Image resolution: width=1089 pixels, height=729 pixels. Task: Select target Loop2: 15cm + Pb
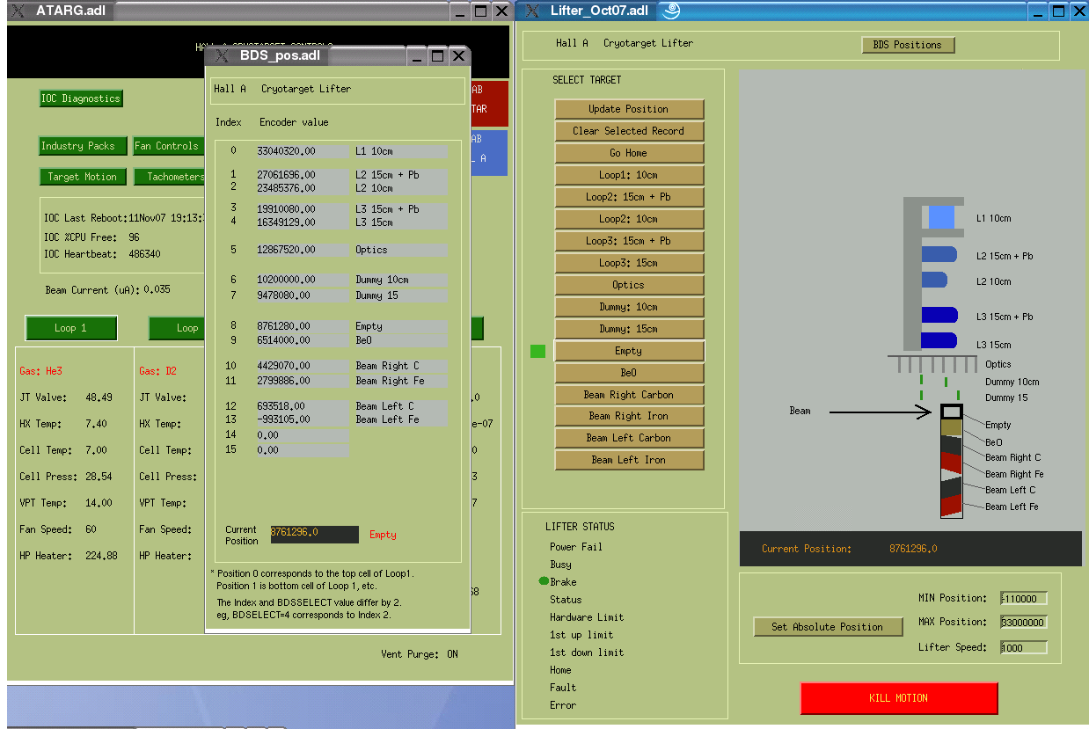pos(629,197)
